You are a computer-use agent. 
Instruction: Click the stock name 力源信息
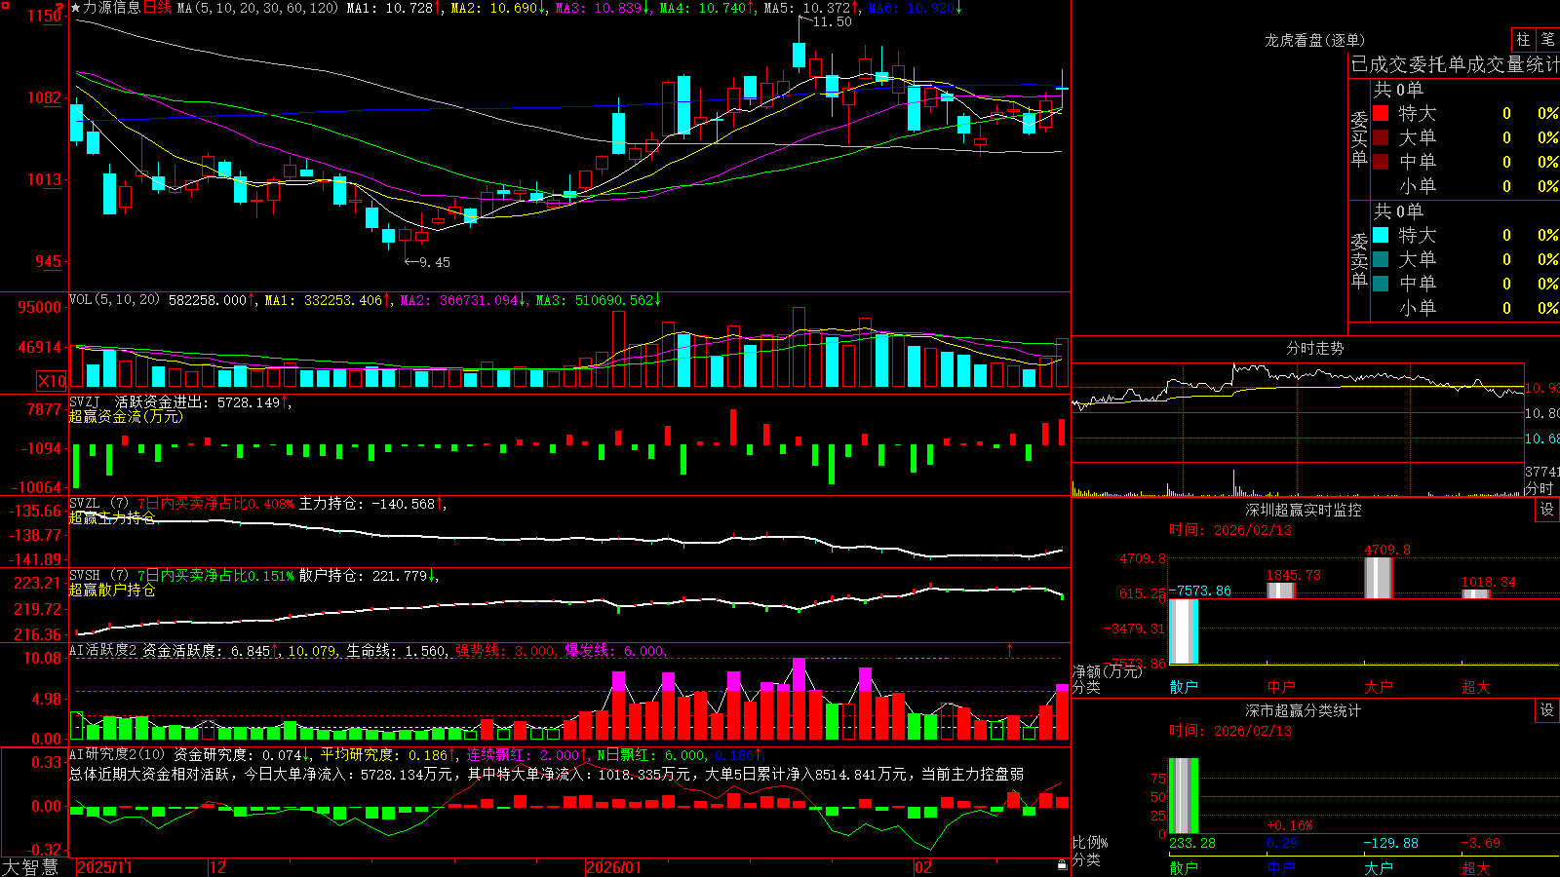pyautogui.click(x=112, y=8)
